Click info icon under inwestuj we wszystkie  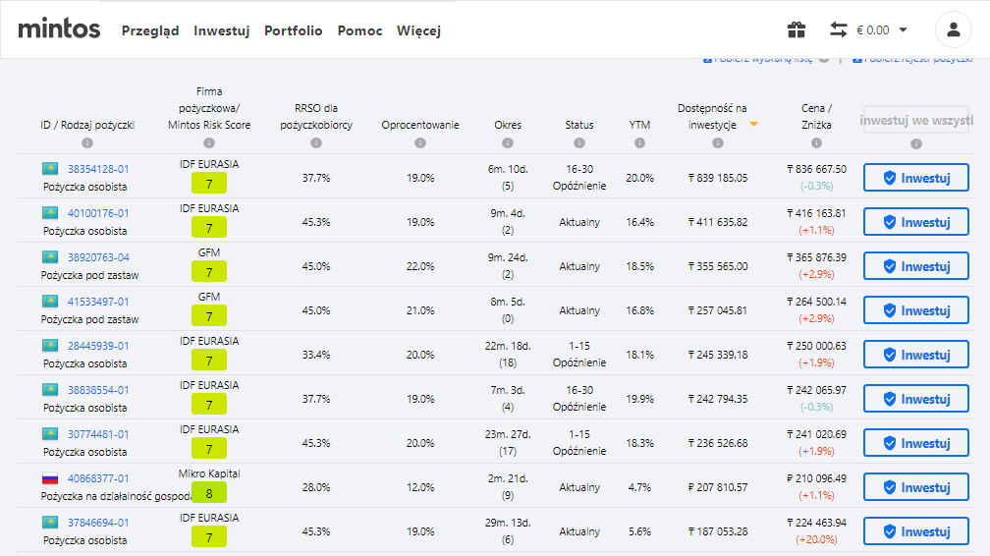click(x=916, y=144)
